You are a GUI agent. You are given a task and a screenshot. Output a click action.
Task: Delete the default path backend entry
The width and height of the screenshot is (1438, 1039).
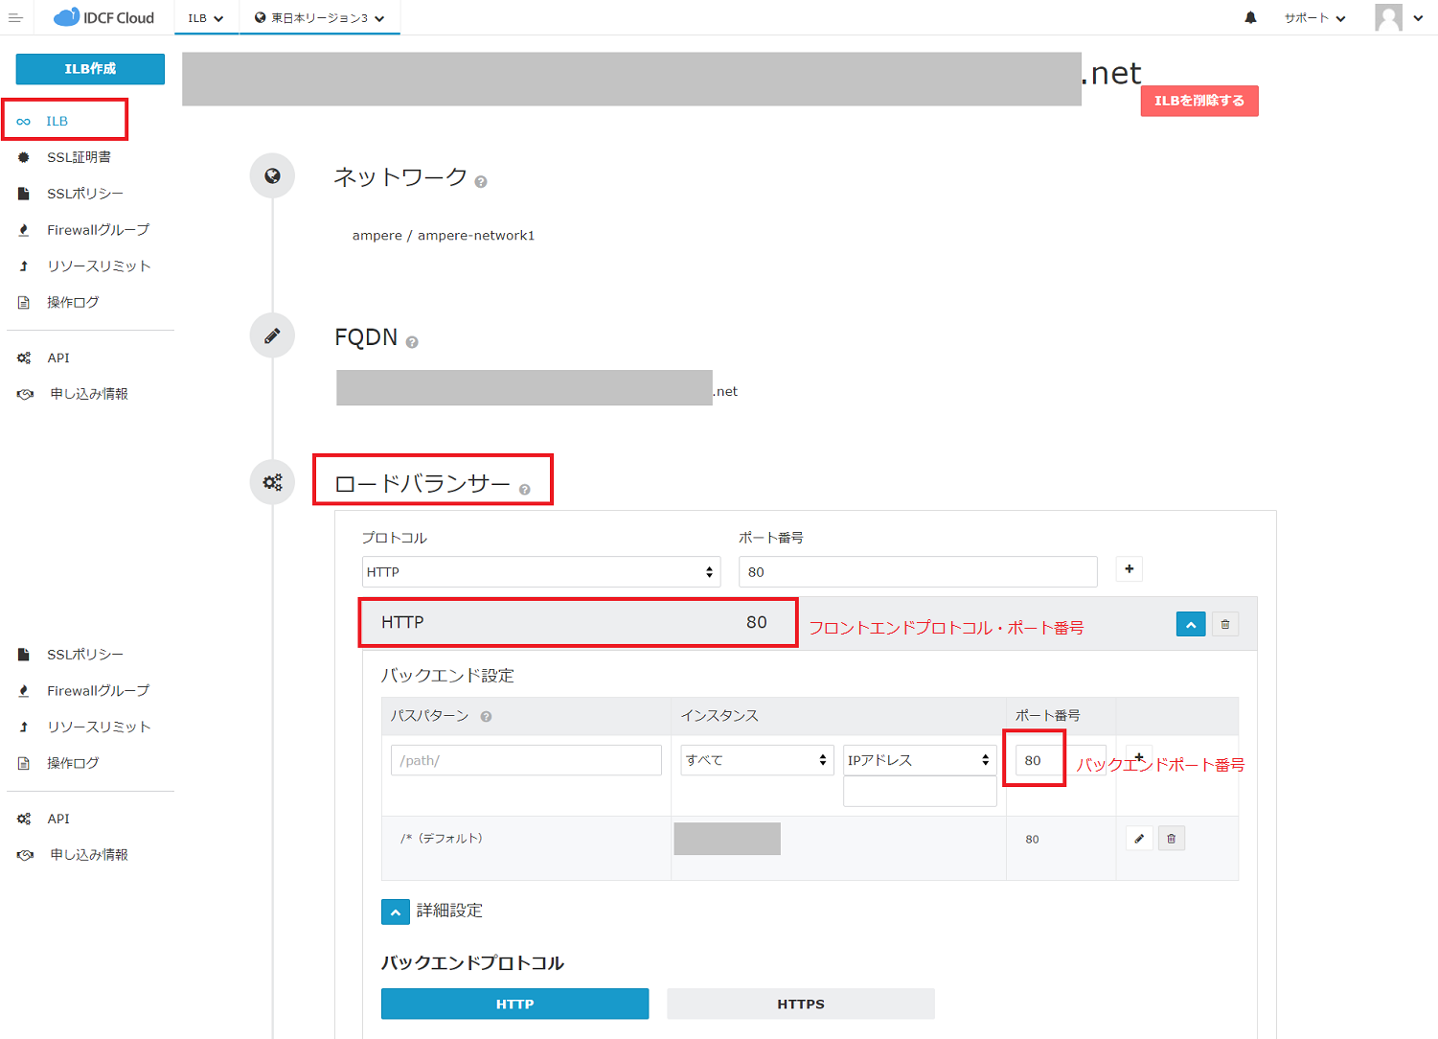point(1171,839)
